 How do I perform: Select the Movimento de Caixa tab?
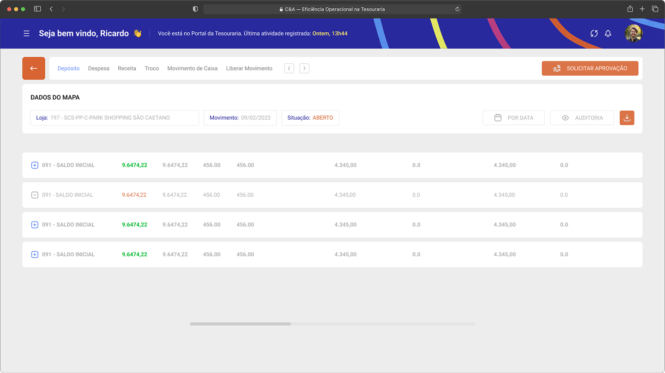(x=192, y=68)
